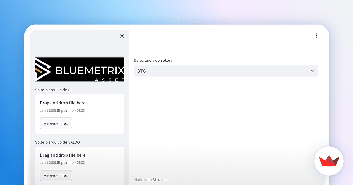This screenshot has height=185, width=353.
Task: Click 'Limit 200MB per file • XLSX' under PL
Action: click(63, 111)
